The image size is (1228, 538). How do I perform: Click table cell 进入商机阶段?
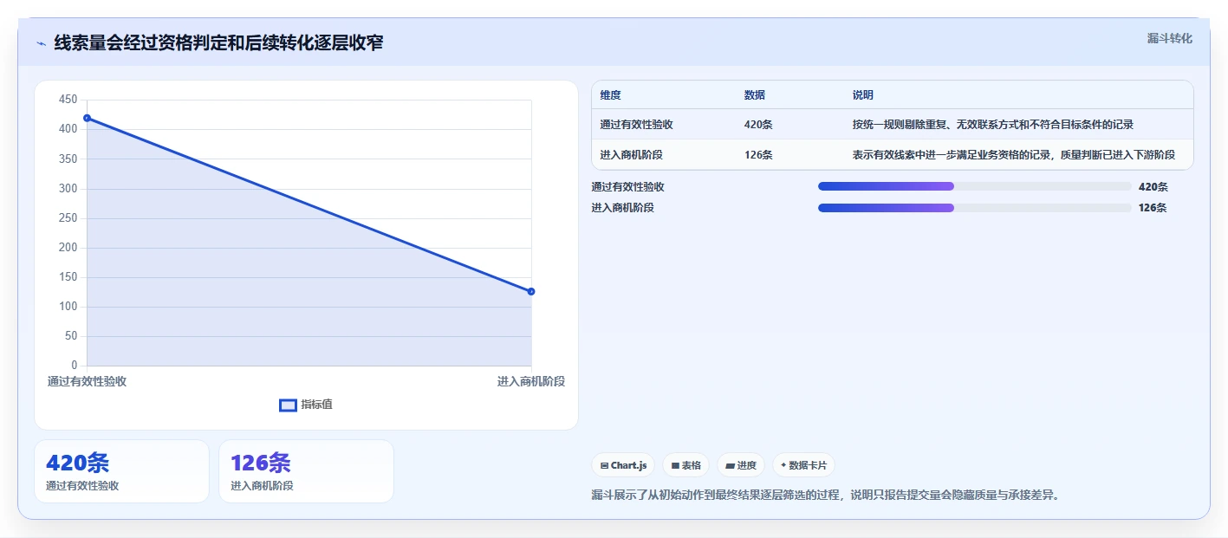point(631,155)
